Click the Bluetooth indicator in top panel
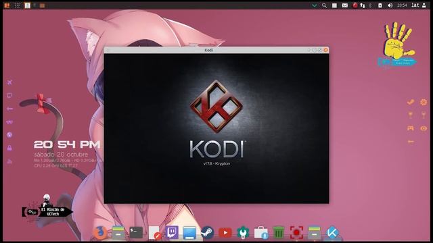Image resolution: width=433 pixels, height=243 pixels. pyautogui.click(x=371, y=5)
